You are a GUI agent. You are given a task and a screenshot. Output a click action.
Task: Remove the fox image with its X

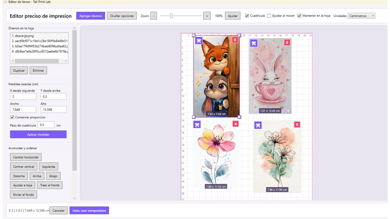pos(235,40)
